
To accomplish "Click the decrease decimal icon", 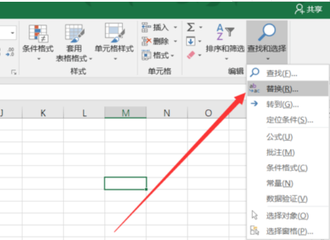I will point(10,52).
